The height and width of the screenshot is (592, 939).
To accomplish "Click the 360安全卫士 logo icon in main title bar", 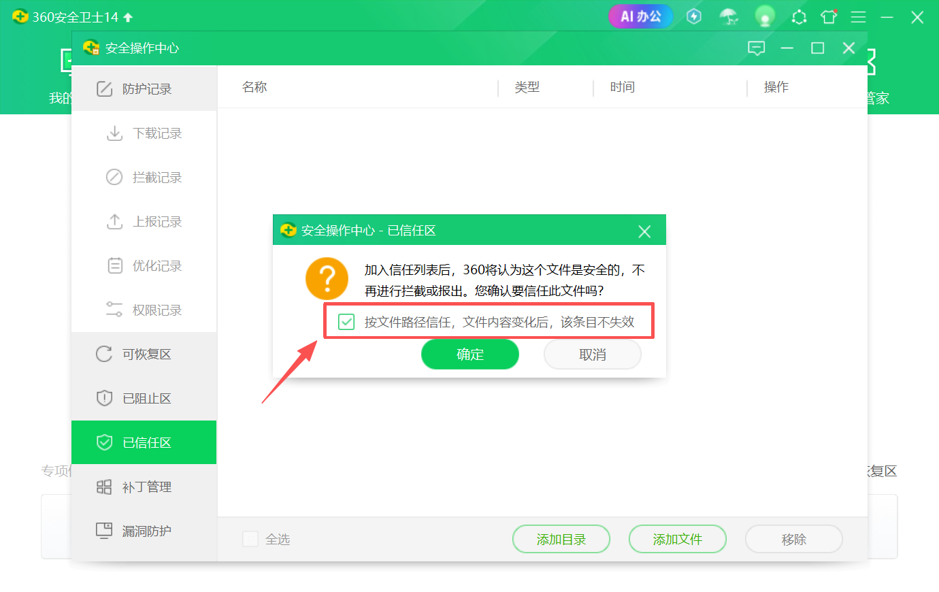I will (x=20, y=17).
